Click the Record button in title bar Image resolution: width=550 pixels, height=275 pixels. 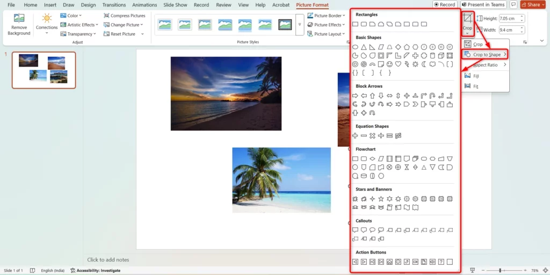444,5
